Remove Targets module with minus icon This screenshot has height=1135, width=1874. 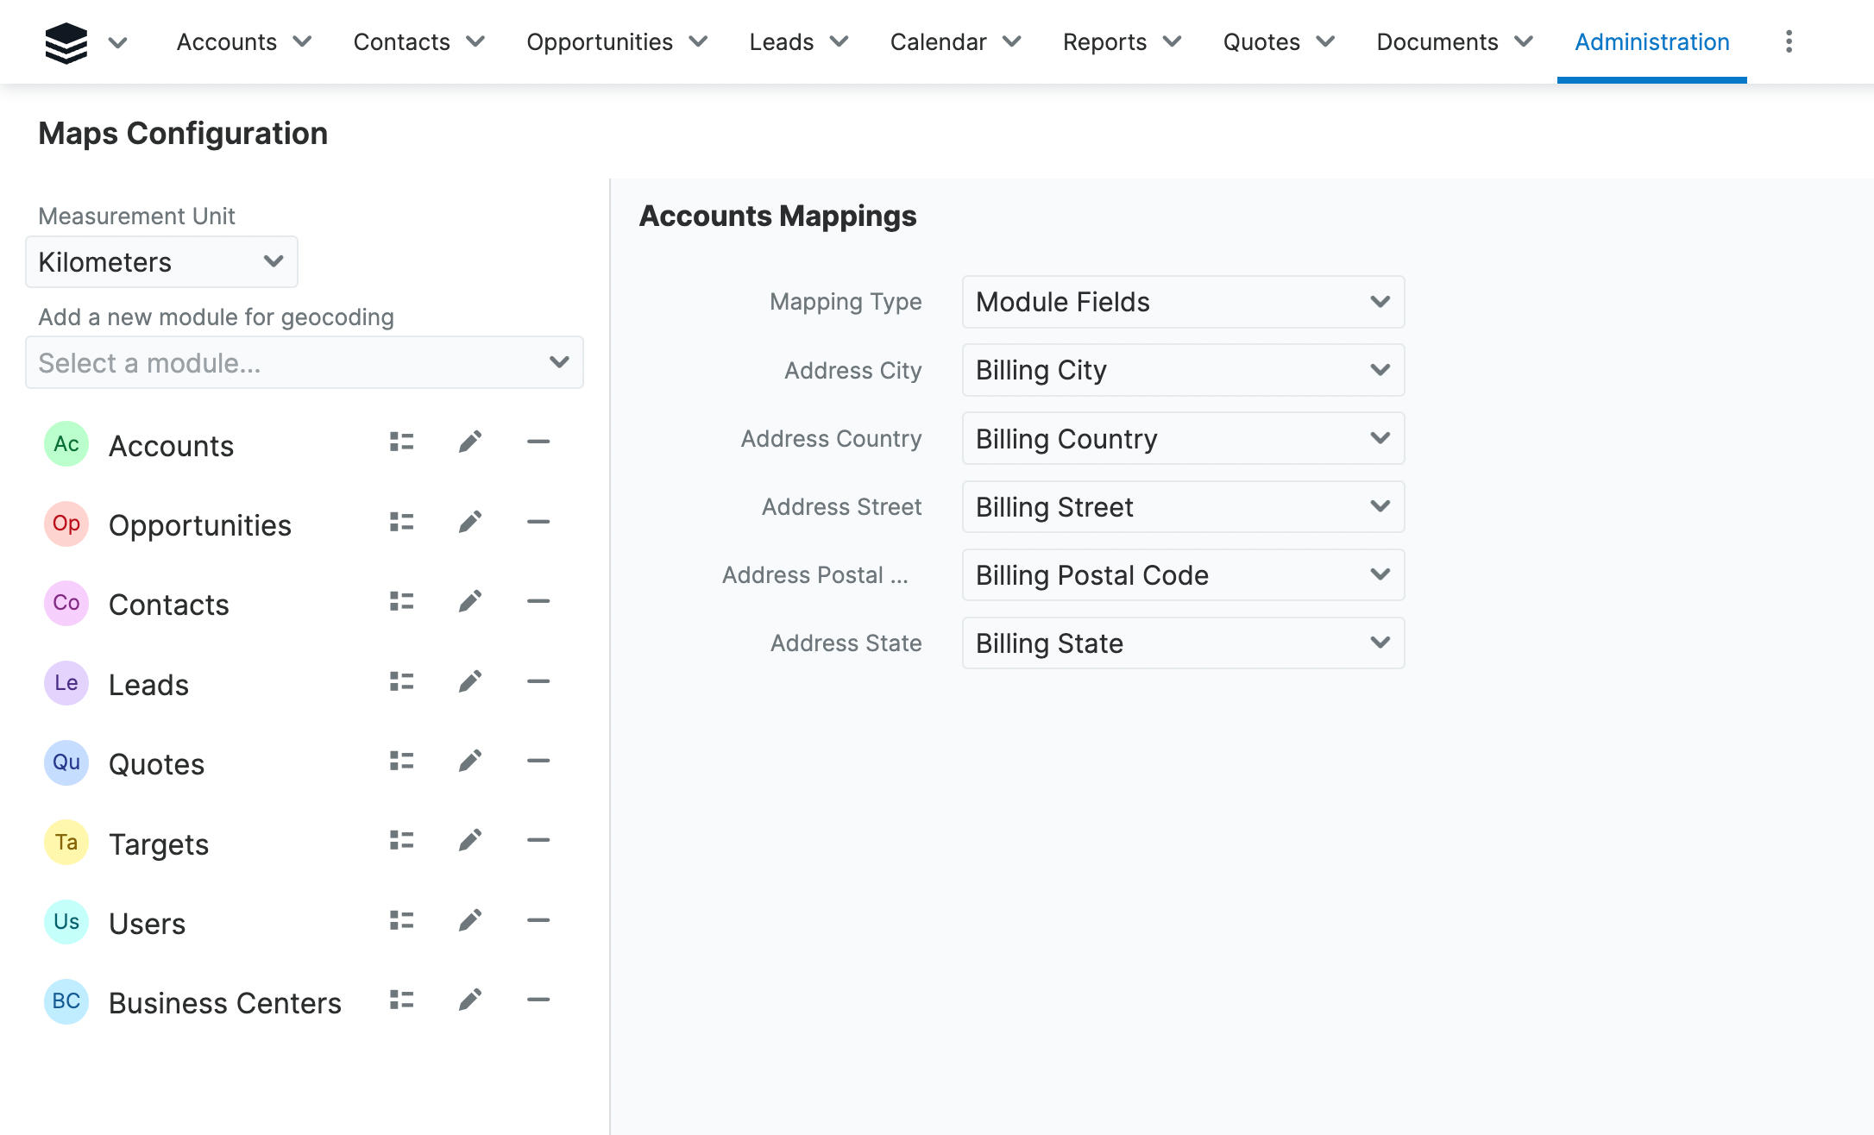click(x=538, y=840)
